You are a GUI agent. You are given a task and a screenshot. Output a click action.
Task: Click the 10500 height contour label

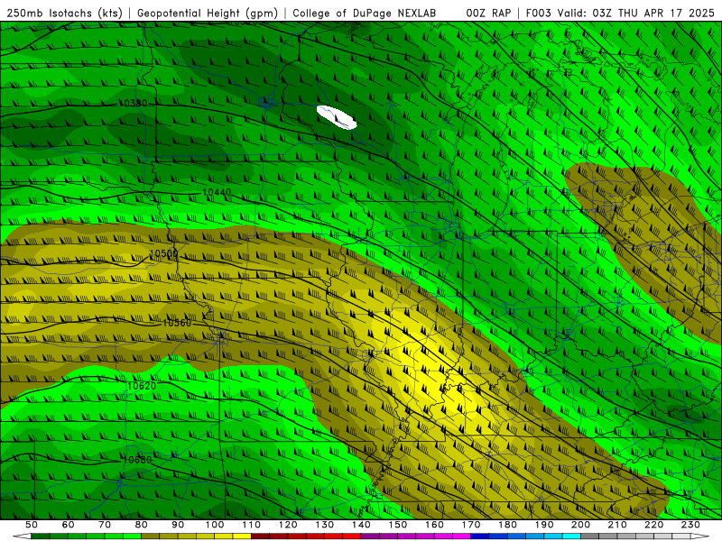[163, 253]
